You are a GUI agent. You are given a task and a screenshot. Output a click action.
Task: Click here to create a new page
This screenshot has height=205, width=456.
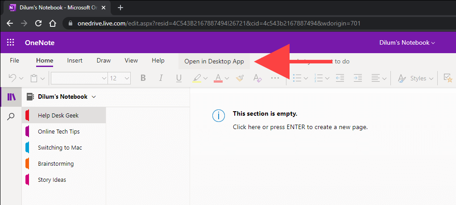[300, 127]
